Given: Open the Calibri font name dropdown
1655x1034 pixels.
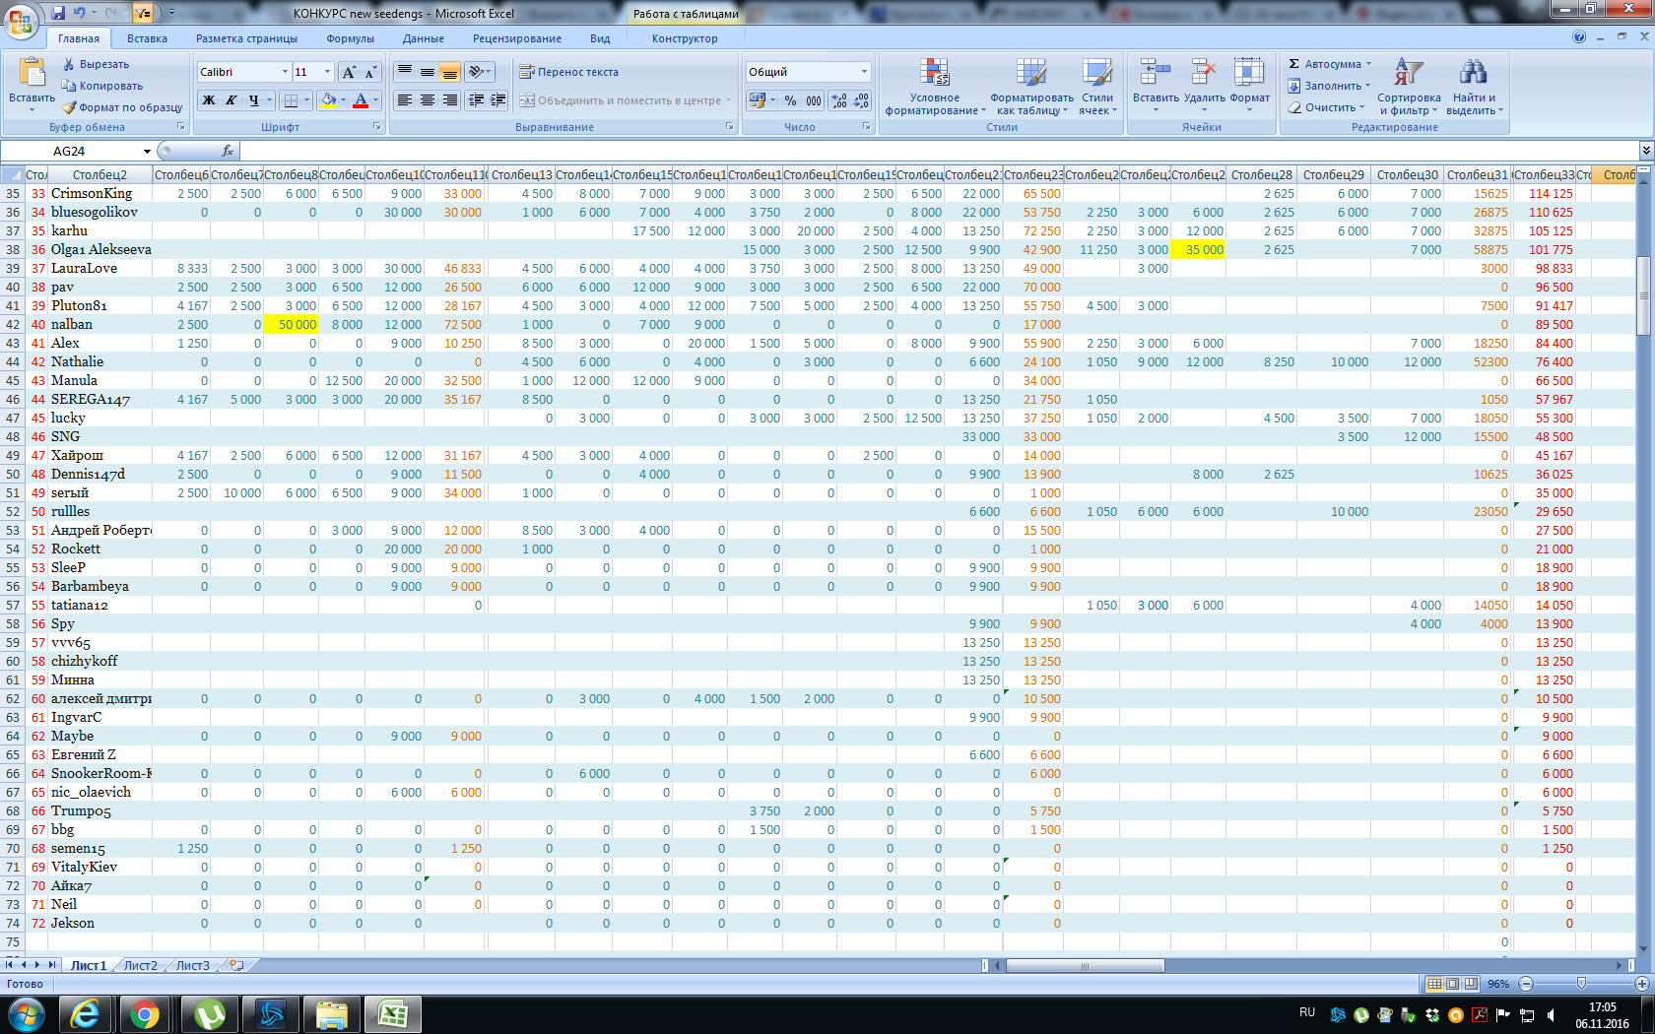Looking at the screenshot, I should tap(285, 72).
